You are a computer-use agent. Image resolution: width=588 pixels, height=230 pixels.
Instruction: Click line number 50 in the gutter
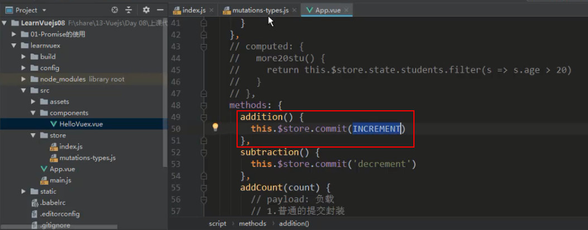click(x=176, y=129)
